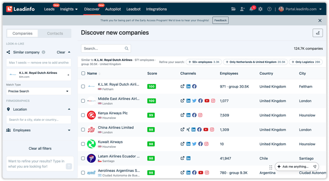Open Twitter for Middle East Airlines

click(x=194, y=101)
